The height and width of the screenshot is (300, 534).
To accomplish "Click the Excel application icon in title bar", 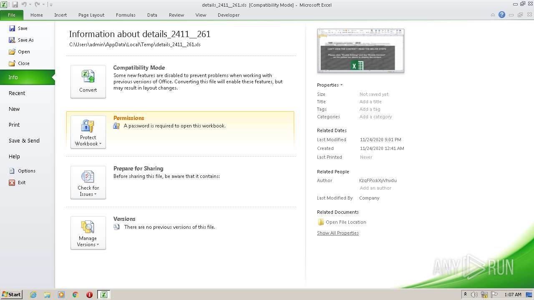I will [4, 5].
